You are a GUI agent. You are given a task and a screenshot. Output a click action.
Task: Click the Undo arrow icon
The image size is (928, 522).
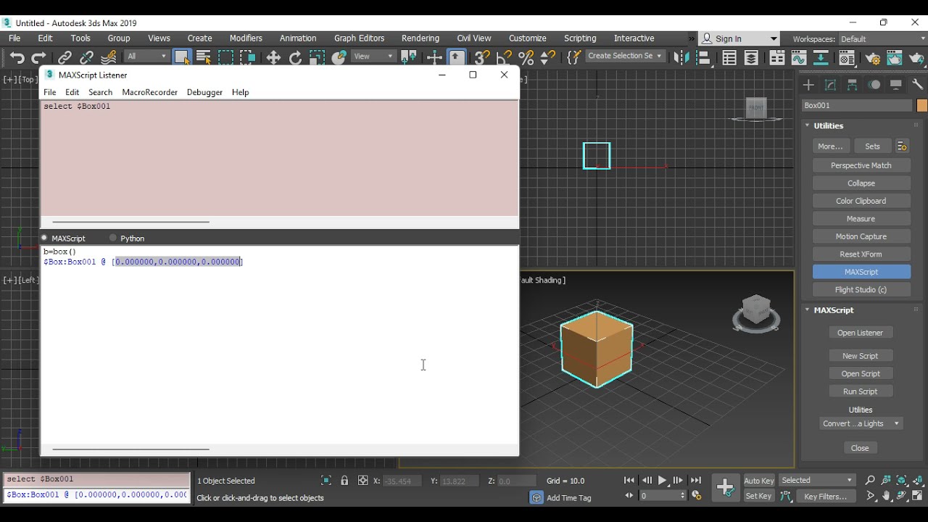pyautogui.click(x=17, y=57)
